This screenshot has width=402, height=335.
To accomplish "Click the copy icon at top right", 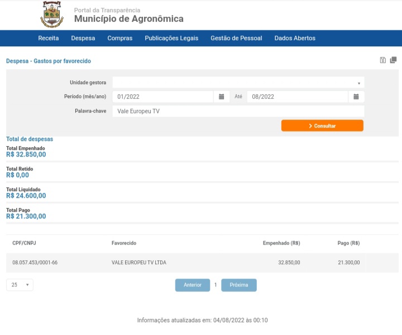I will pyautogui.click(x=393, y=60).
